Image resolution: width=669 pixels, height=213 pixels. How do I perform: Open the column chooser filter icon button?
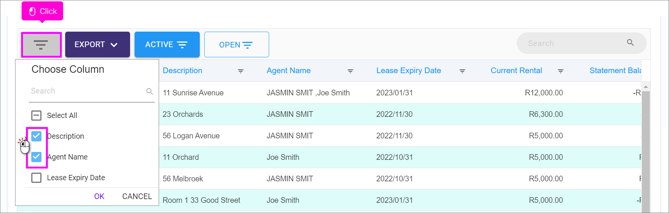click(x=41, y=45)
